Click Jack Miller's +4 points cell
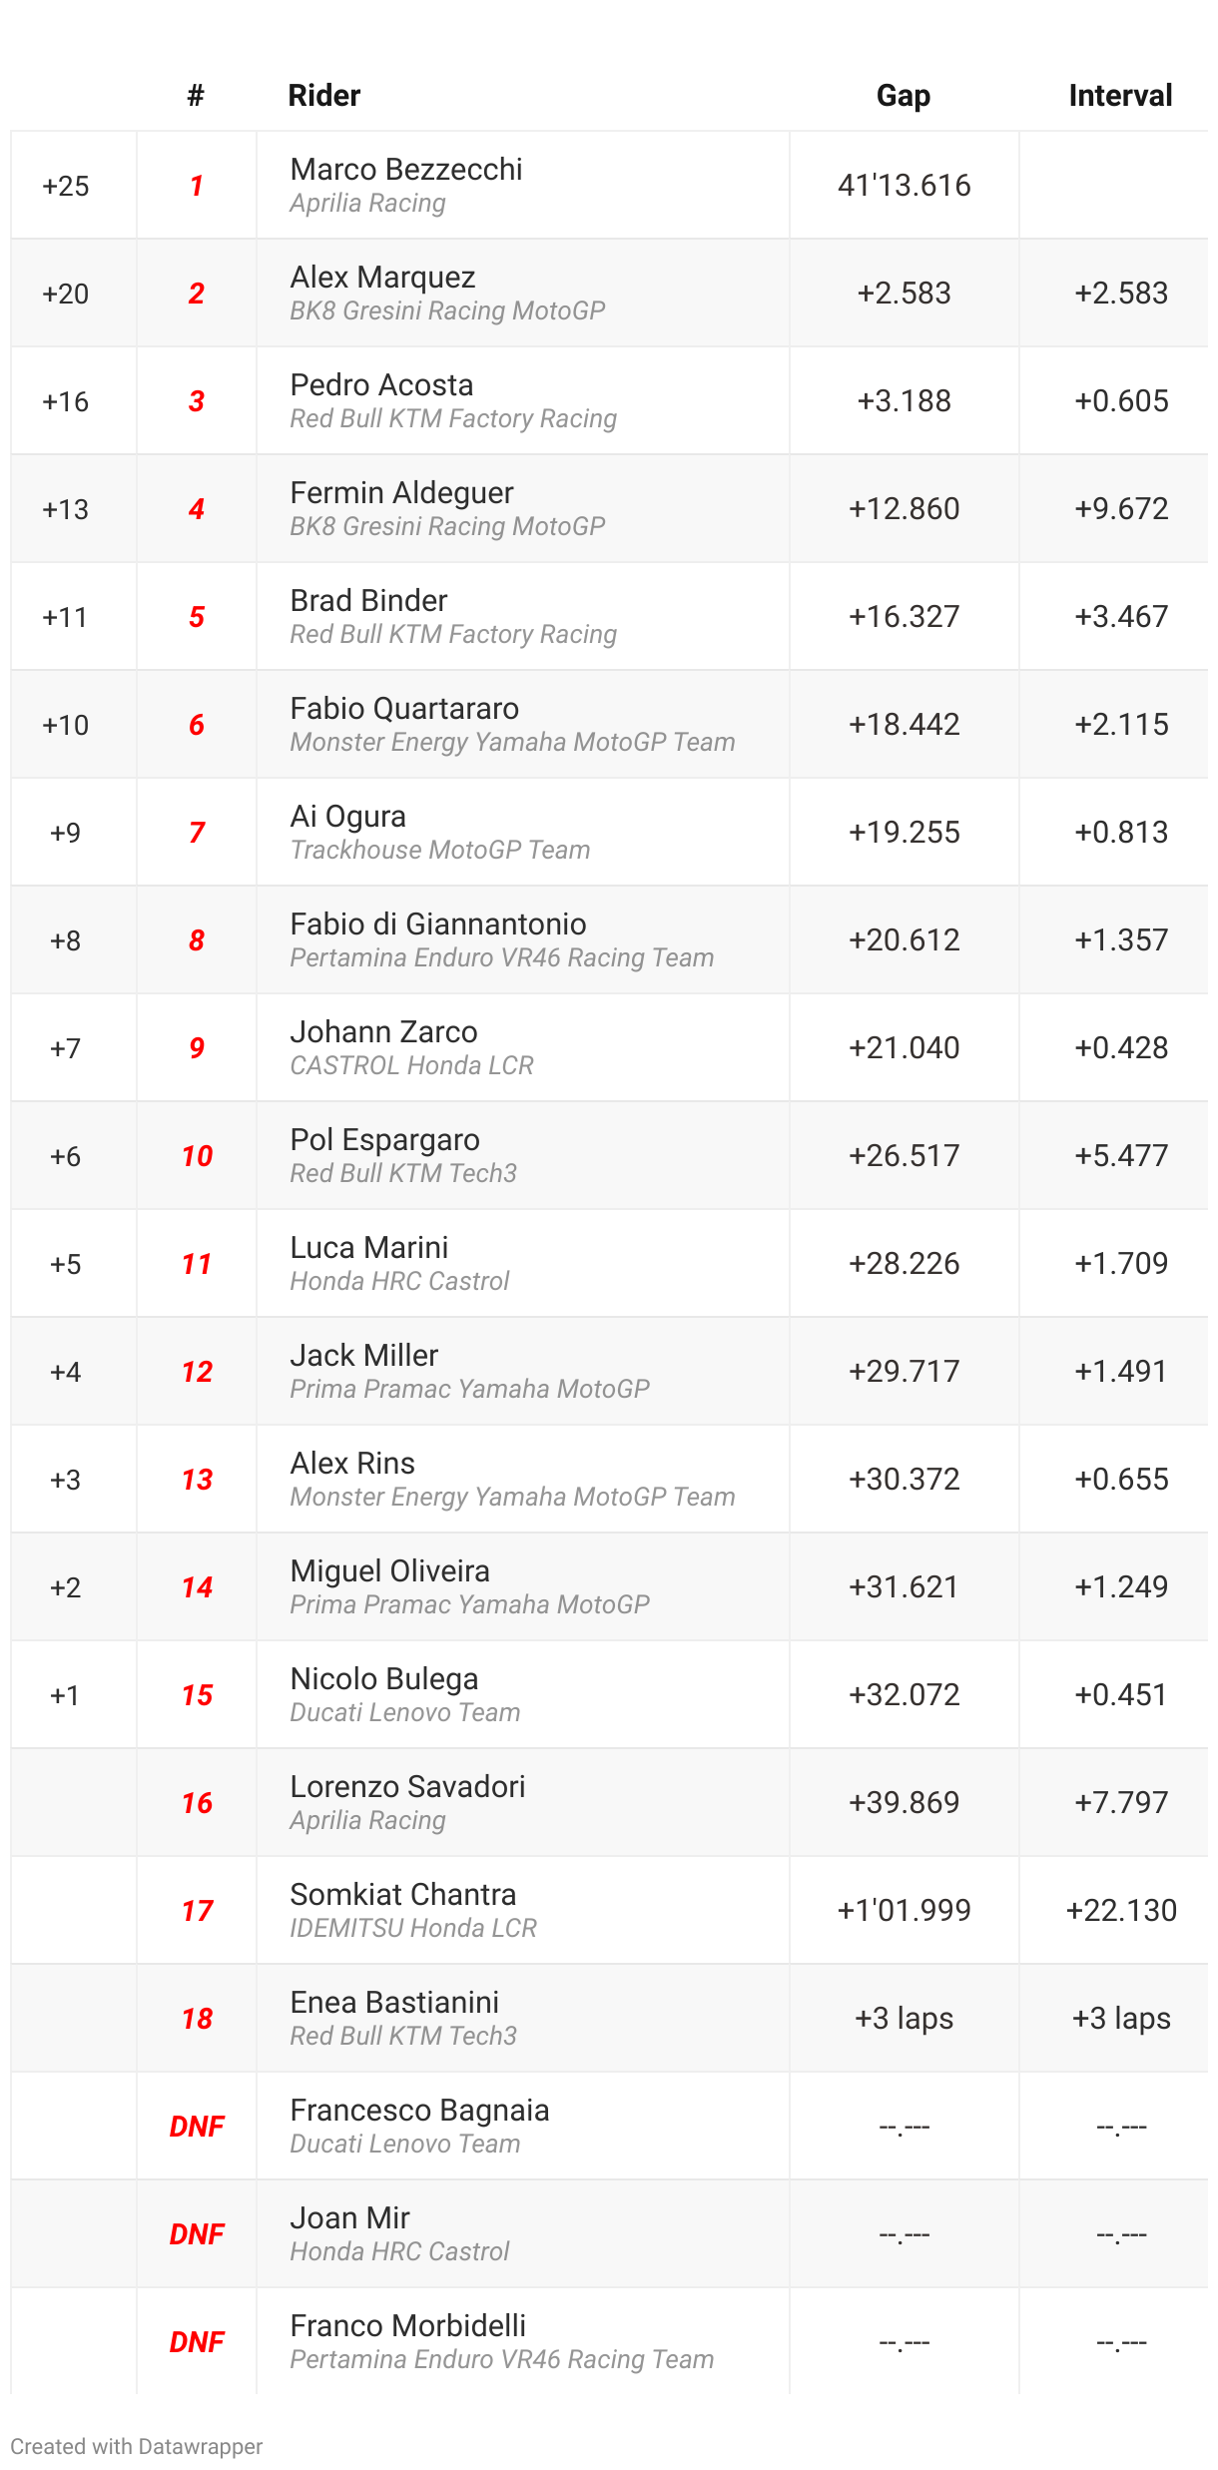The height and width of the screenshot is (2470, 1218). coord(65,1372)
